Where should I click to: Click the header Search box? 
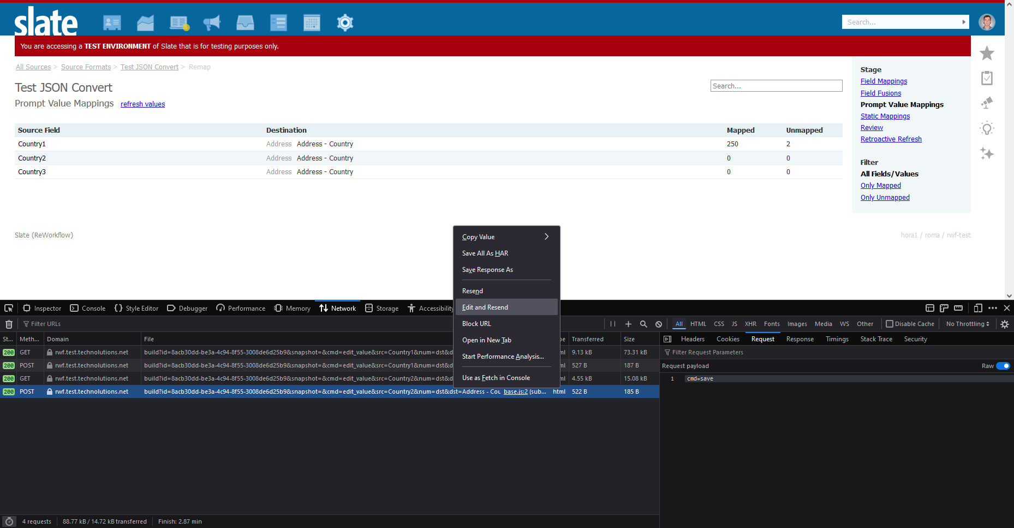[x=900, y=22]
